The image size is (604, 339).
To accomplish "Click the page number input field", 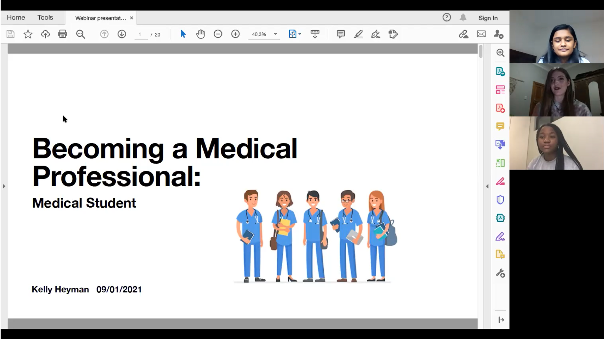I will click(x=141, y=34).
